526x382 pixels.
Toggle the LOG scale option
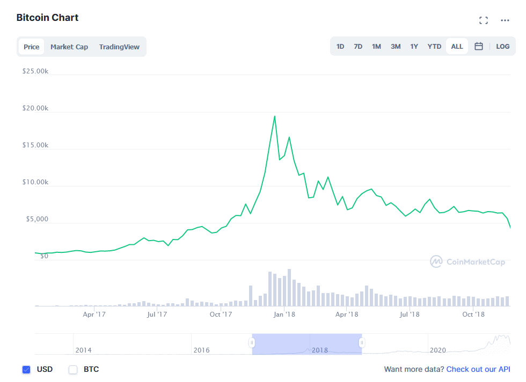pyautogui.click(x=502, y=47)
